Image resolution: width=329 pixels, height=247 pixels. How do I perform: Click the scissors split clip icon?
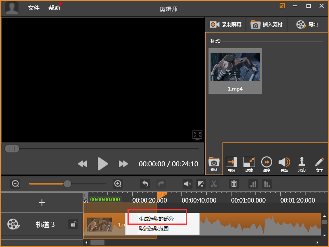coord(215,184)
